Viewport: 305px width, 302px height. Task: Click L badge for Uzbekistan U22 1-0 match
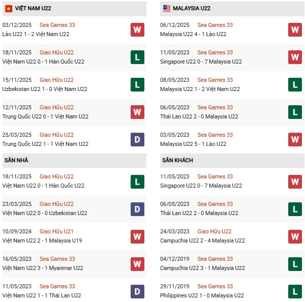[137, 84]
